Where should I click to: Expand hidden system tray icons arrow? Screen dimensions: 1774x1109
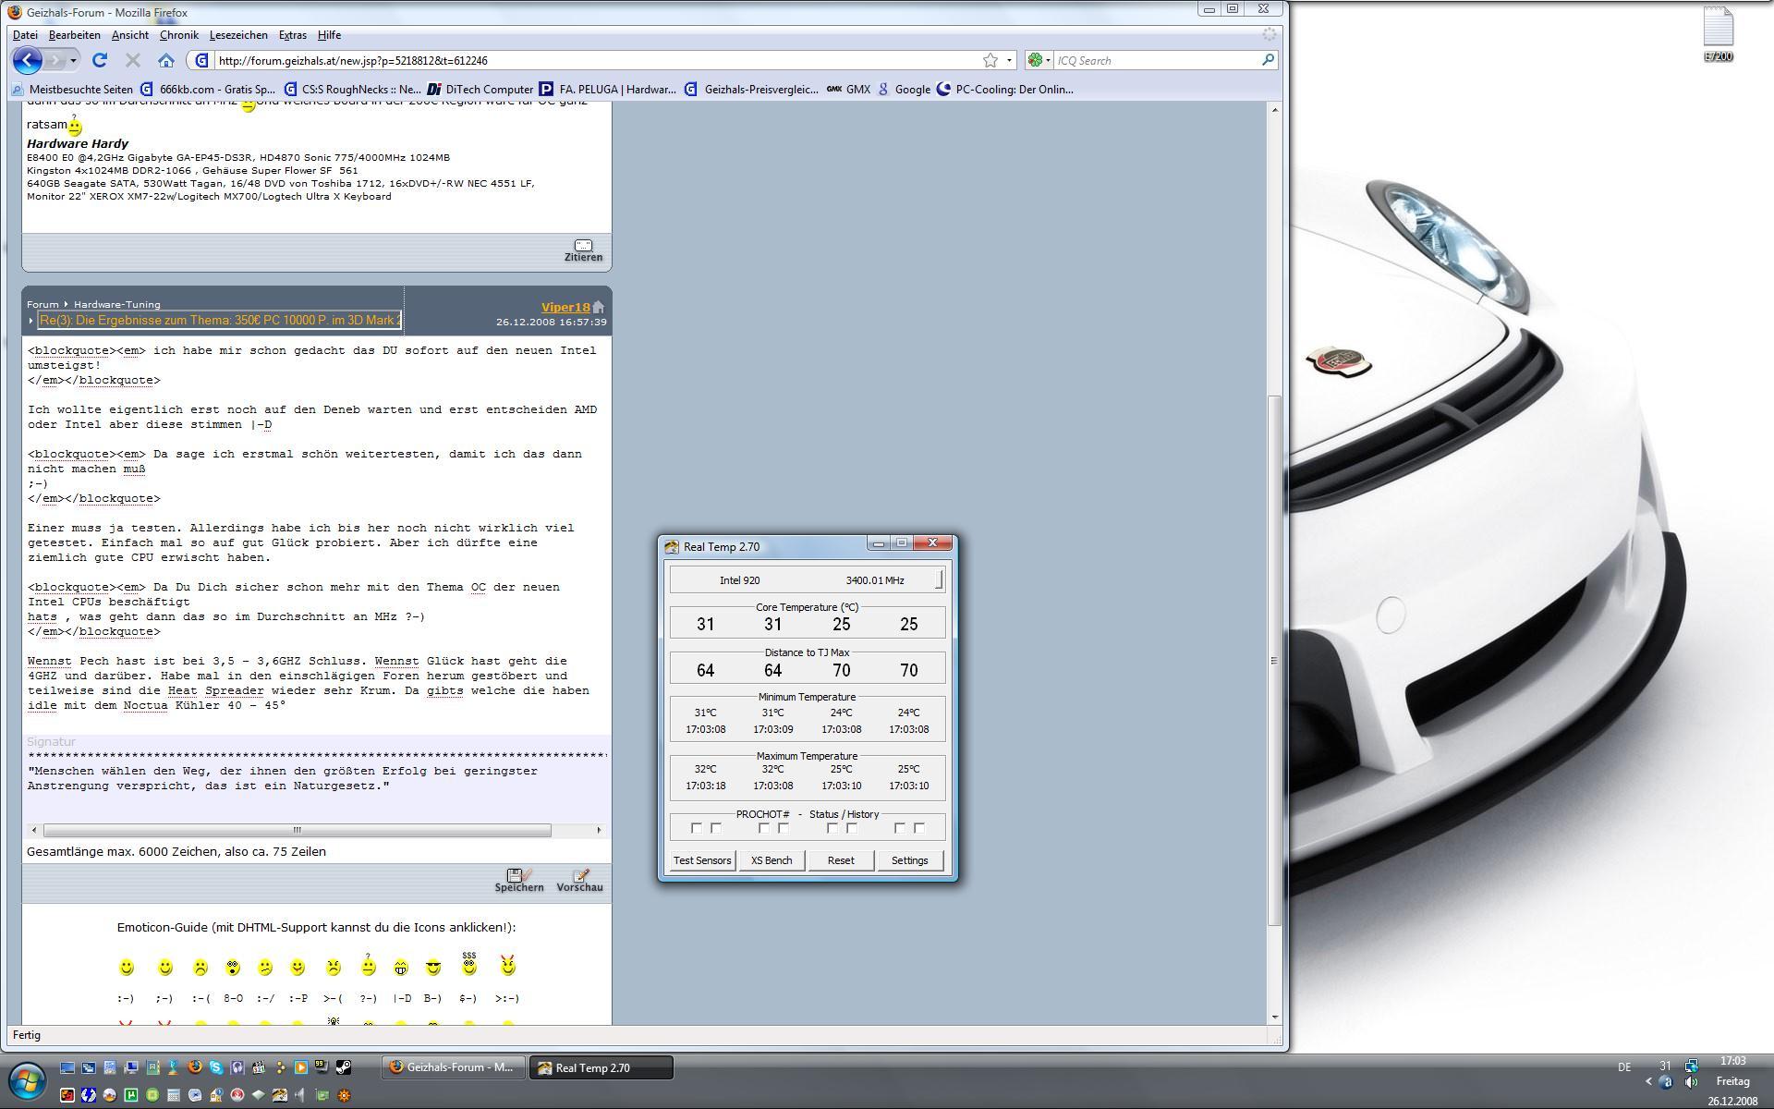tap(1648, 1081)
